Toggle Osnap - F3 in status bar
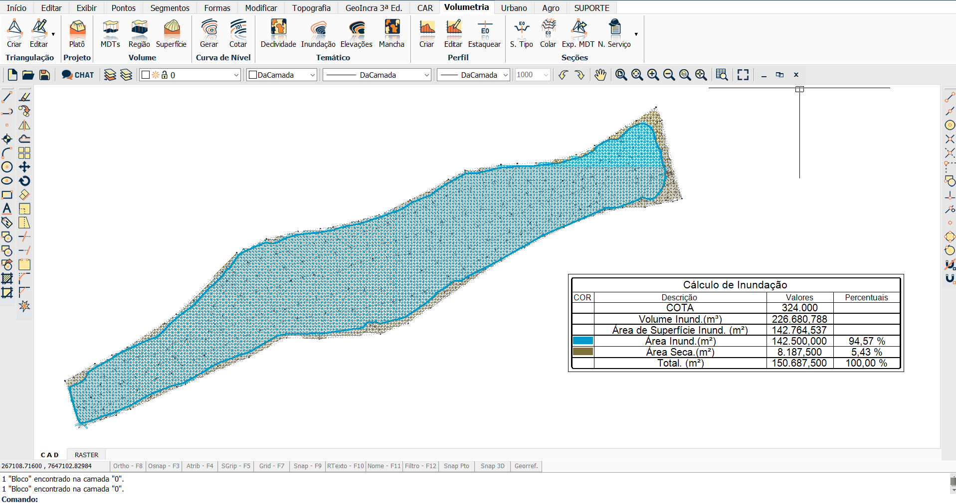Screen dimensions: 956x503 (x=164, y=466)
